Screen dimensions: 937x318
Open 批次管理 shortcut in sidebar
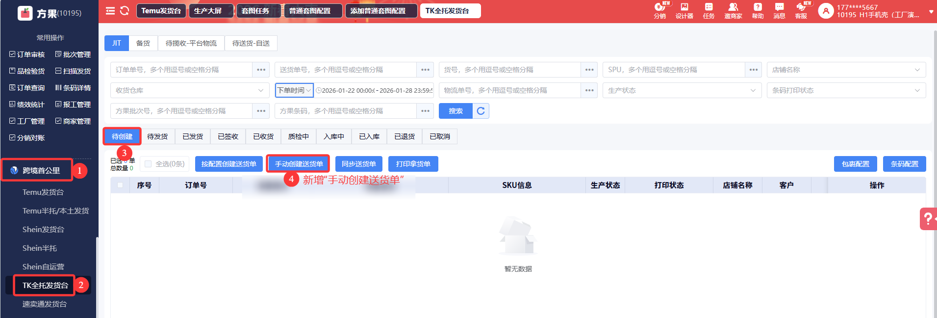click(73, 54)
